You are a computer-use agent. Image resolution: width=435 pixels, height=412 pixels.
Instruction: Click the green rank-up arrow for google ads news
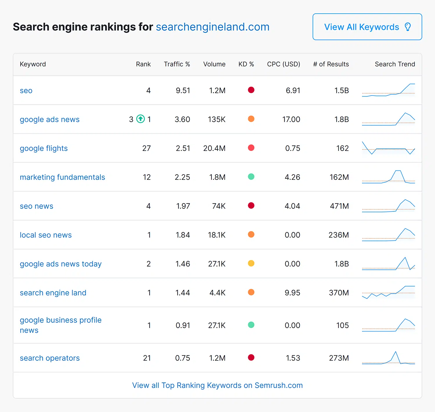pyautogui.click(x=140, y=119)
